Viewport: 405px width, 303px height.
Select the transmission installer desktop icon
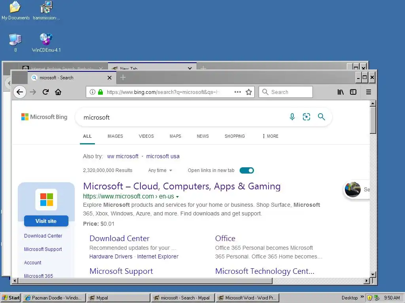tap(47, 11)
